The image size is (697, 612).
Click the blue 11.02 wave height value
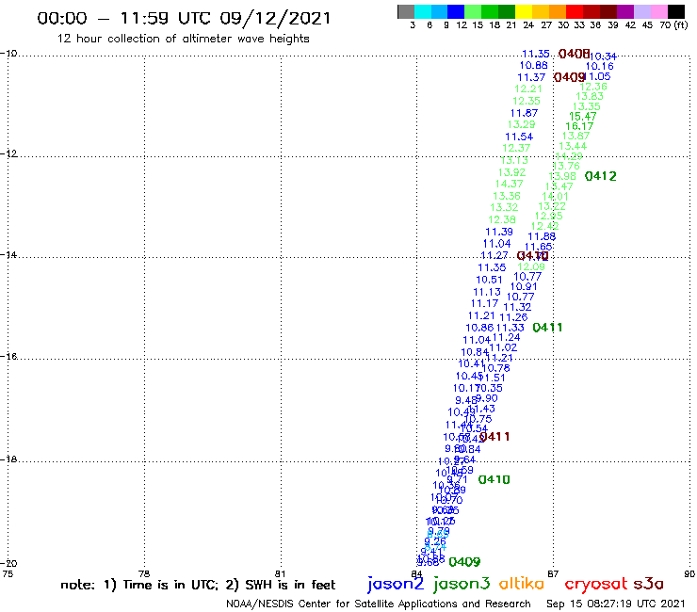(503, 347)
